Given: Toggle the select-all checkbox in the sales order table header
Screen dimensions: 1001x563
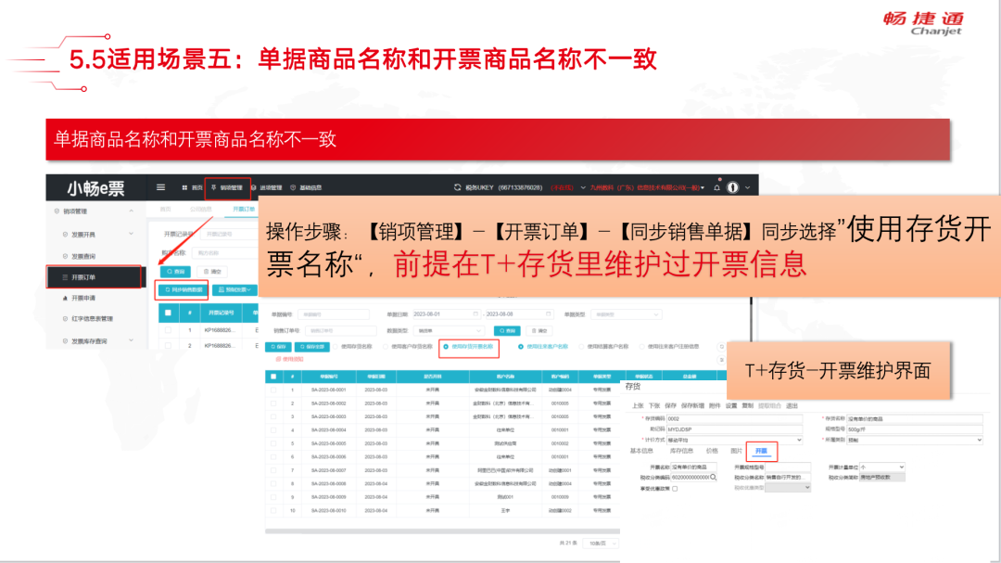Looking at the screenshot, I should [x=273, y=377].
